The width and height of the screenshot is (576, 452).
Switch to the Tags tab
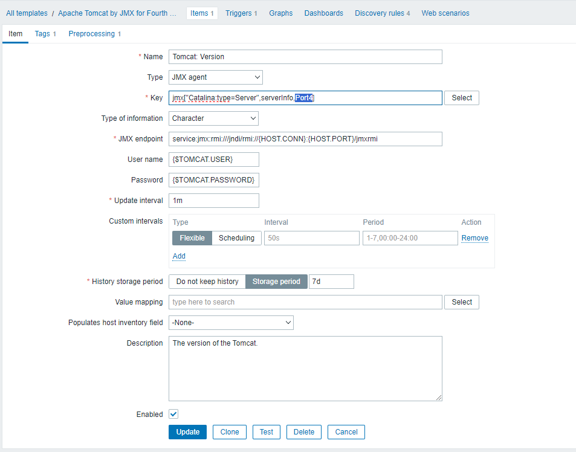pyautogui.click(x=45, y=34)
